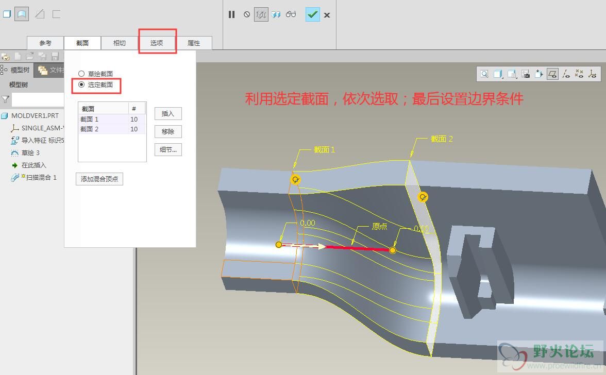Screen dimensions: 606x375
Task: Toggle the attached preview icon
Action: (x=276, y=14)
